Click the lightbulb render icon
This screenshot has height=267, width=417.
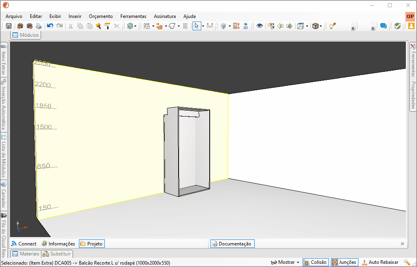pos(332,26)
